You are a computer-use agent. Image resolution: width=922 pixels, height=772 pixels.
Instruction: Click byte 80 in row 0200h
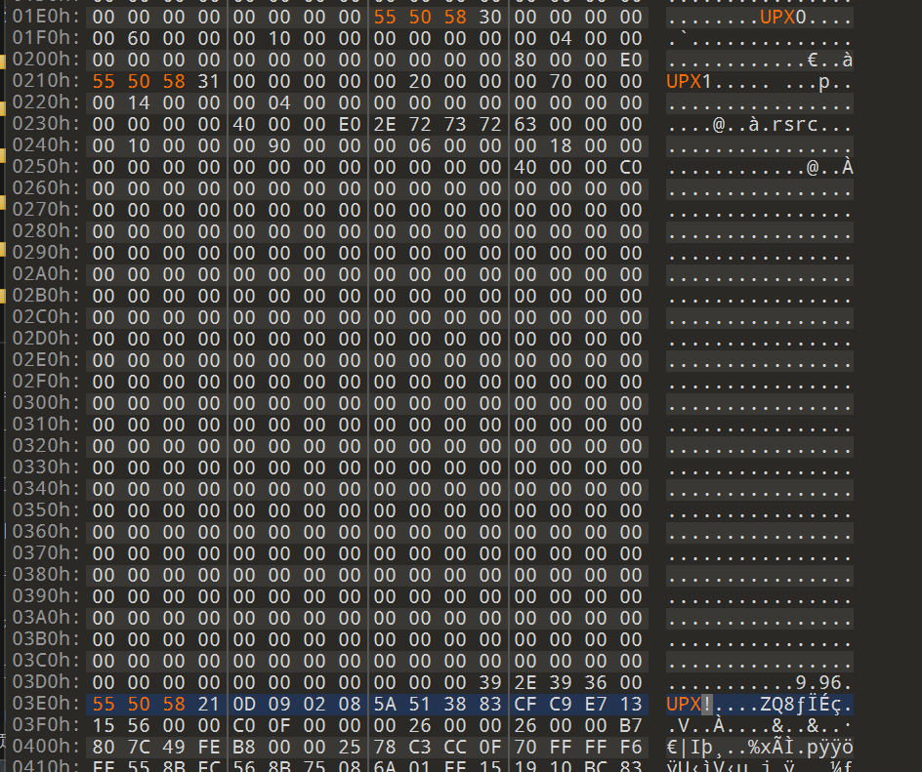pos(525,60)
